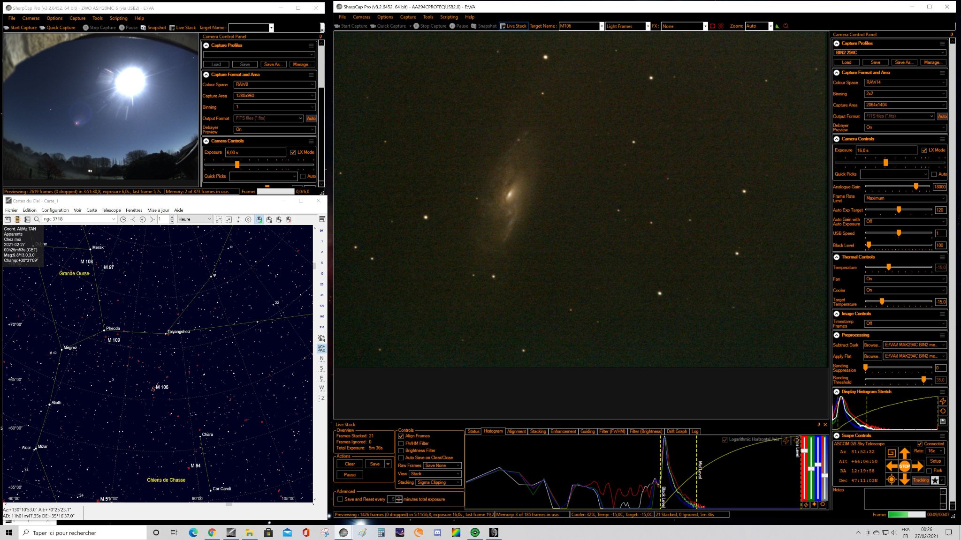Click the Clear button in Live Stack actions

(x=350, y=464)
